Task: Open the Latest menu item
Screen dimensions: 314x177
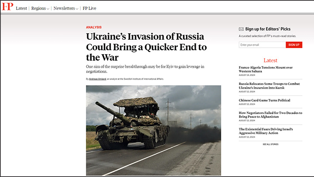Action: click(x=21, y=8)
